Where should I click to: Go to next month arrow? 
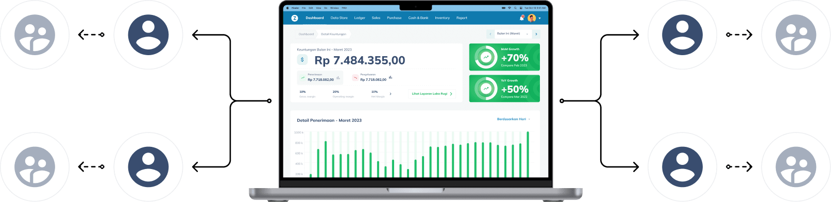[536, 34]
